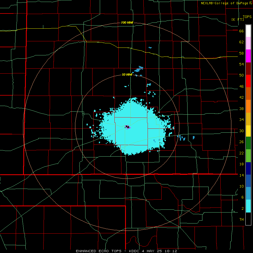The image size is (253, 253).
Task: Click the black TH threshold swatch
Action: pos(248,219)
